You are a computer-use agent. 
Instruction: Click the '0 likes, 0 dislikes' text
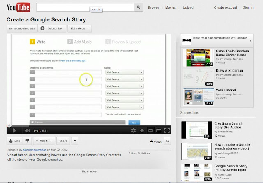pos(139,153)
